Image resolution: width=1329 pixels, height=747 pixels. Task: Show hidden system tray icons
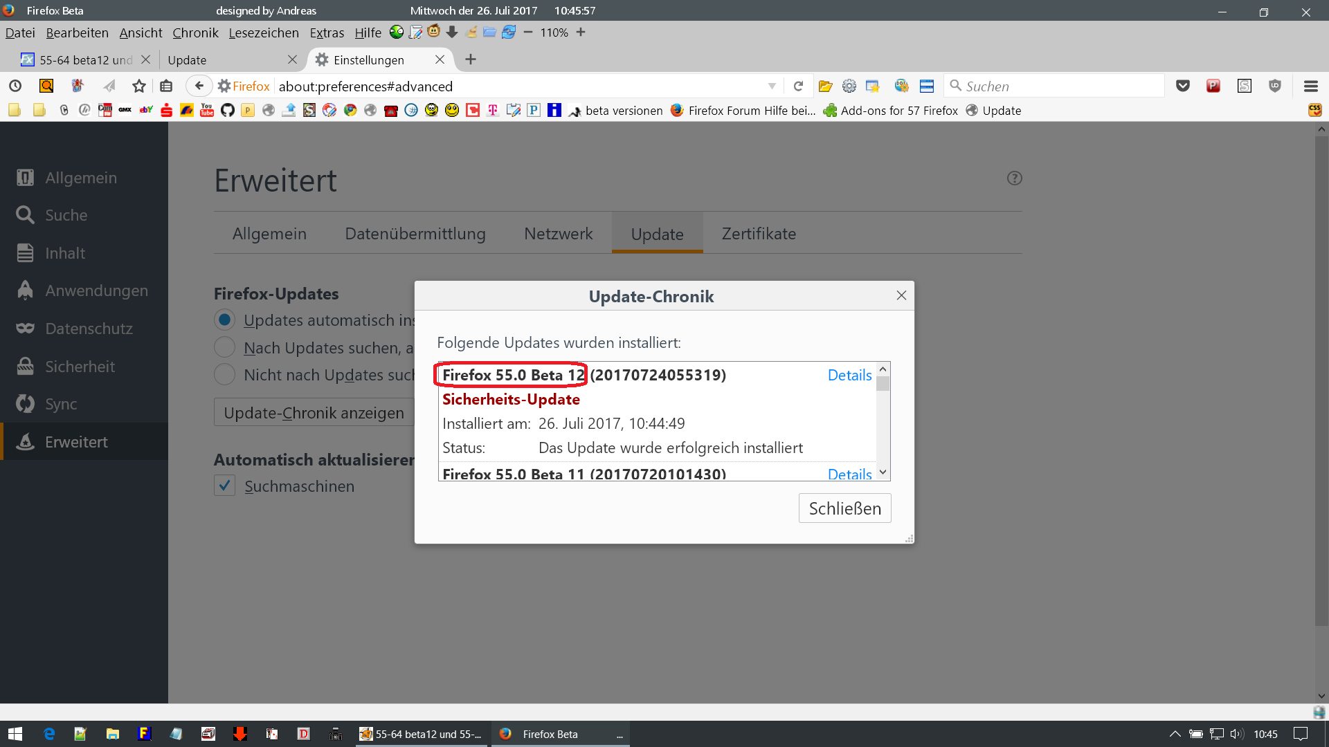(x=1175, y=734)
